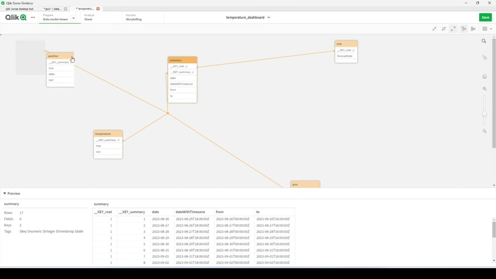The width and height of the screenshot is (496, 279).
Task: Close the *json' Data tab
Action: [65, 9]
